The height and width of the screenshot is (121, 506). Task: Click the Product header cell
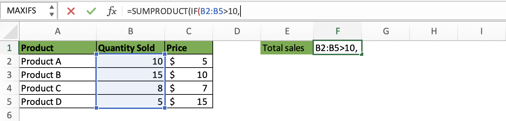(58, 48)
